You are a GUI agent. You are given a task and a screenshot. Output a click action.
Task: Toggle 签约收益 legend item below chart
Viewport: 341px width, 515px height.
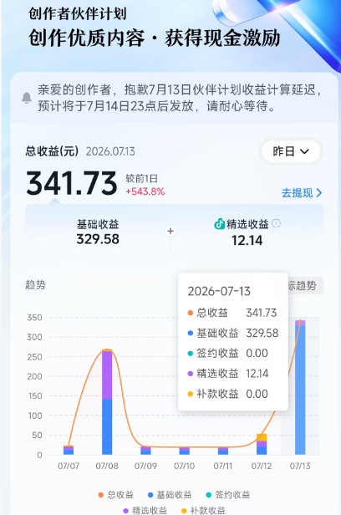[228, 495]
